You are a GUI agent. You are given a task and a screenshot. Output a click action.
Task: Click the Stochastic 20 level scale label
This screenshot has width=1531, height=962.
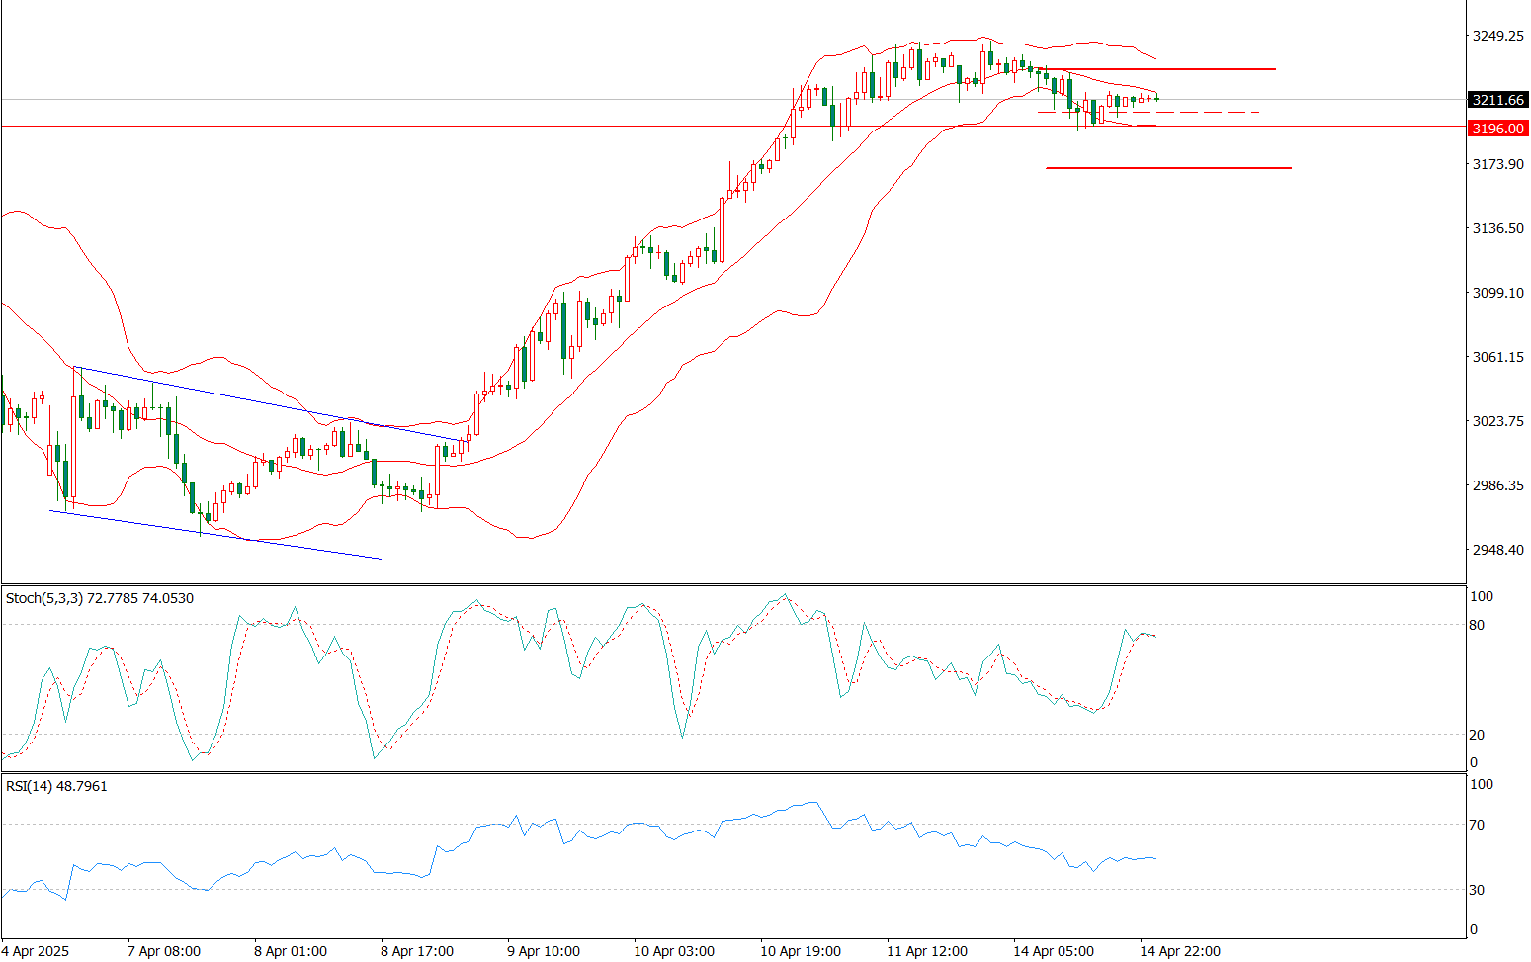(1477, 735)
